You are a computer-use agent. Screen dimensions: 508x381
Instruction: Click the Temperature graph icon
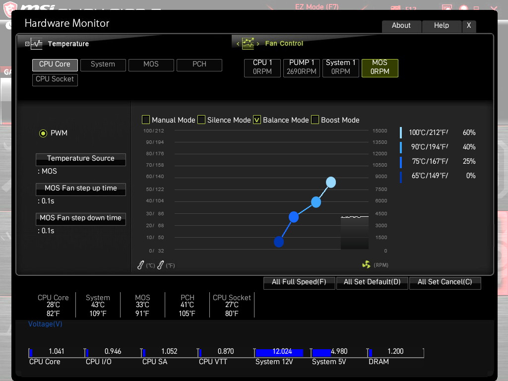click(37, 44)
